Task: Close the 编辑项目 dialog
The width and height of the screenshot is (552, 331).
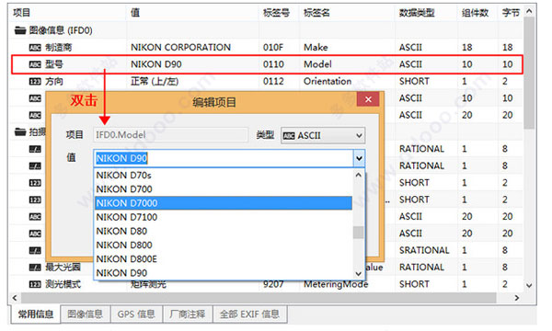Action: point(368,99)
